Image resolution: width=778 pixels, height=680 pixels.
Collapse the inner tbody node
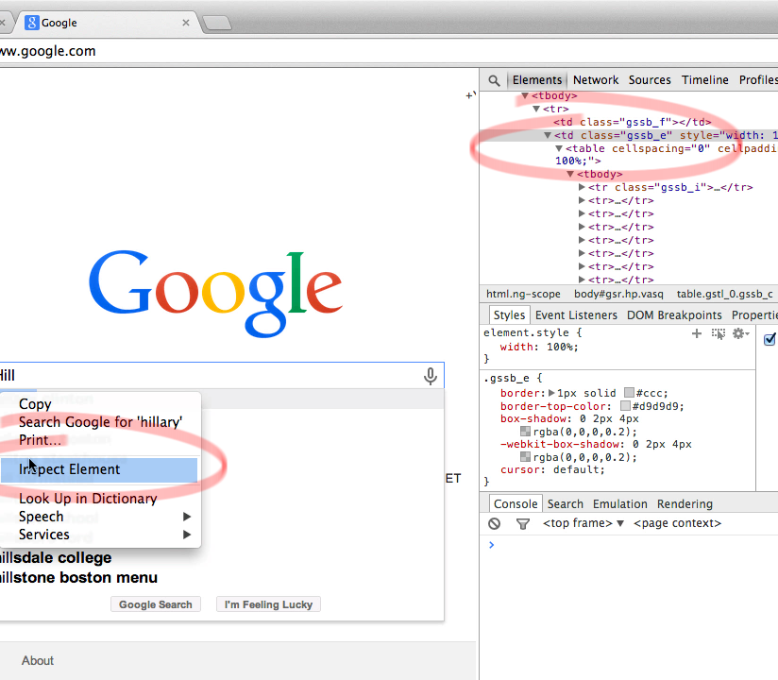coord(570,174)
